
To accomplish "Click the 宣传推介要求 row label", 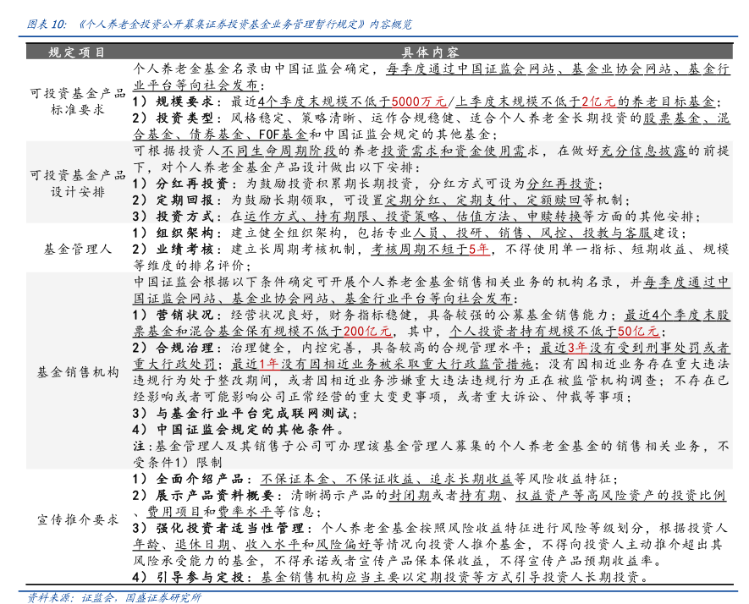I will [77, 519].
